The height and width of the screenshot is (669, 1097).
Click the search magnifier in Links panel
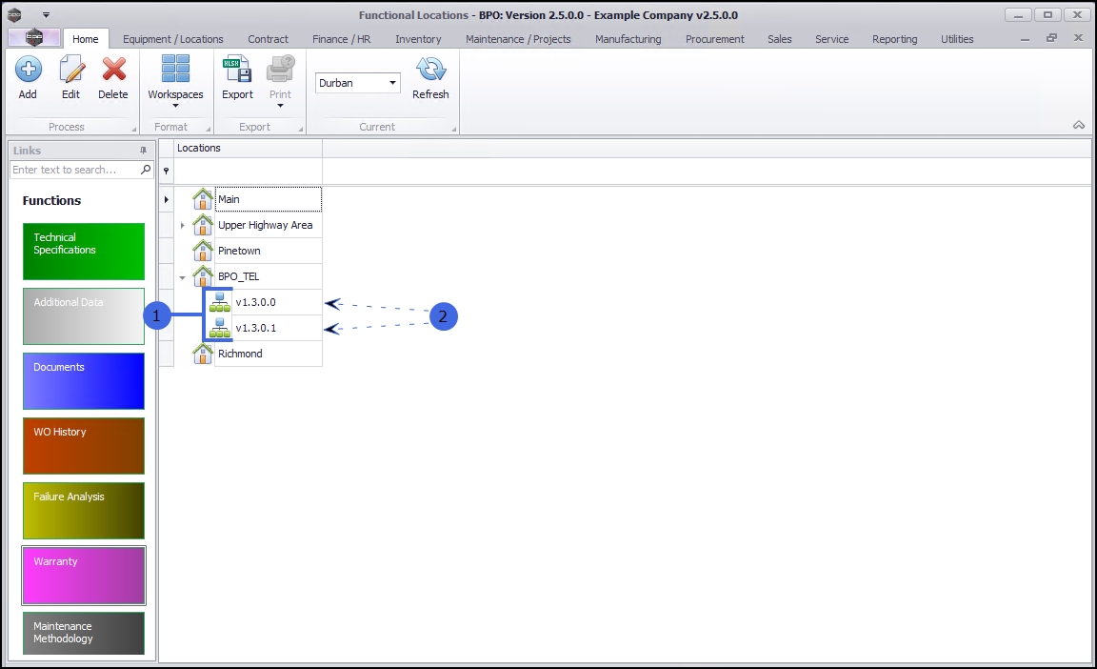[x=146, y=170]
